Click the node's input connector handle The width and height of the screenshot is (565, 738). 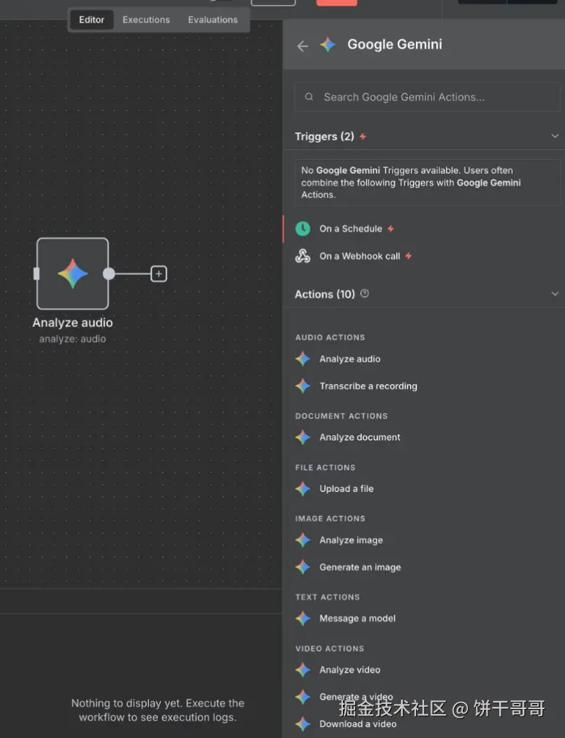[x=37, y=273]
